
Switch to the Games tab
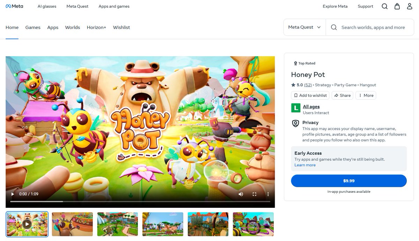(x=33, y=27)
